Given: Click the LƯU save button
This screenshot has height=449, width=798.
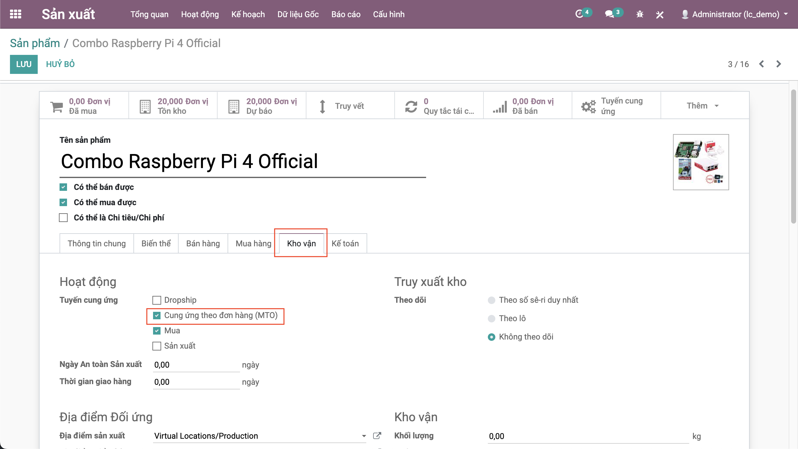Looking at the screenshot, I should 24,64.
